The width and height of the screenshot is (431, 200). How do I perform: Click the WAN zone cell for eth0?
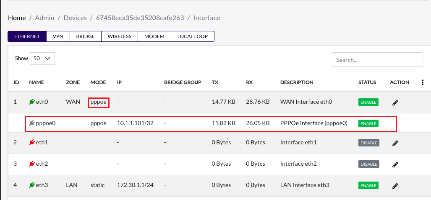[x=73, y=102]
